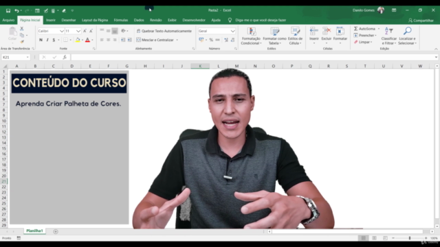
Task: Decrease font size with smaller A icon
Action: 91,31
